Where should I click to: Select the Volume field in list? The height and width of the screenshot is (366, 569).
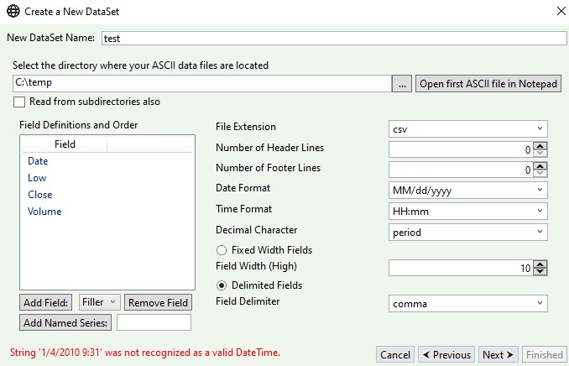pyautogui.click(x=44, y=212)
